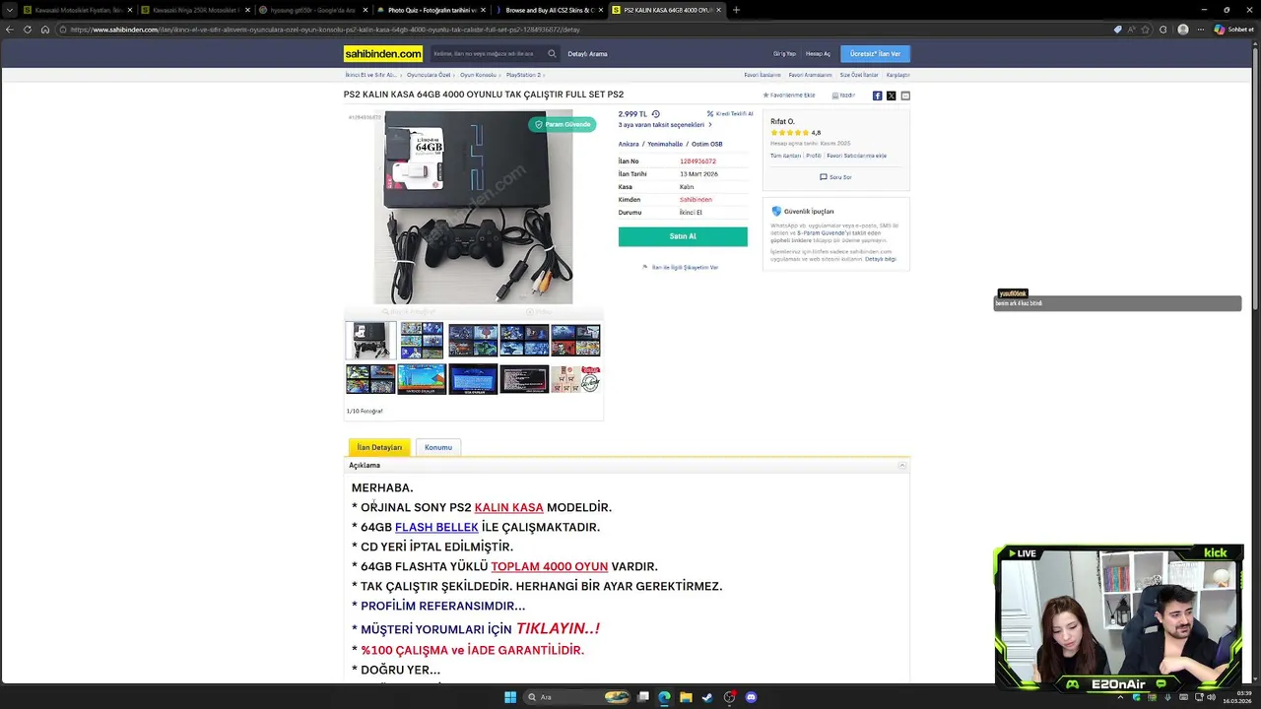Click Ücretsiz İlan Ver button
The height and width of the screenshot is (709, 1261).
[x=875, y=54]
